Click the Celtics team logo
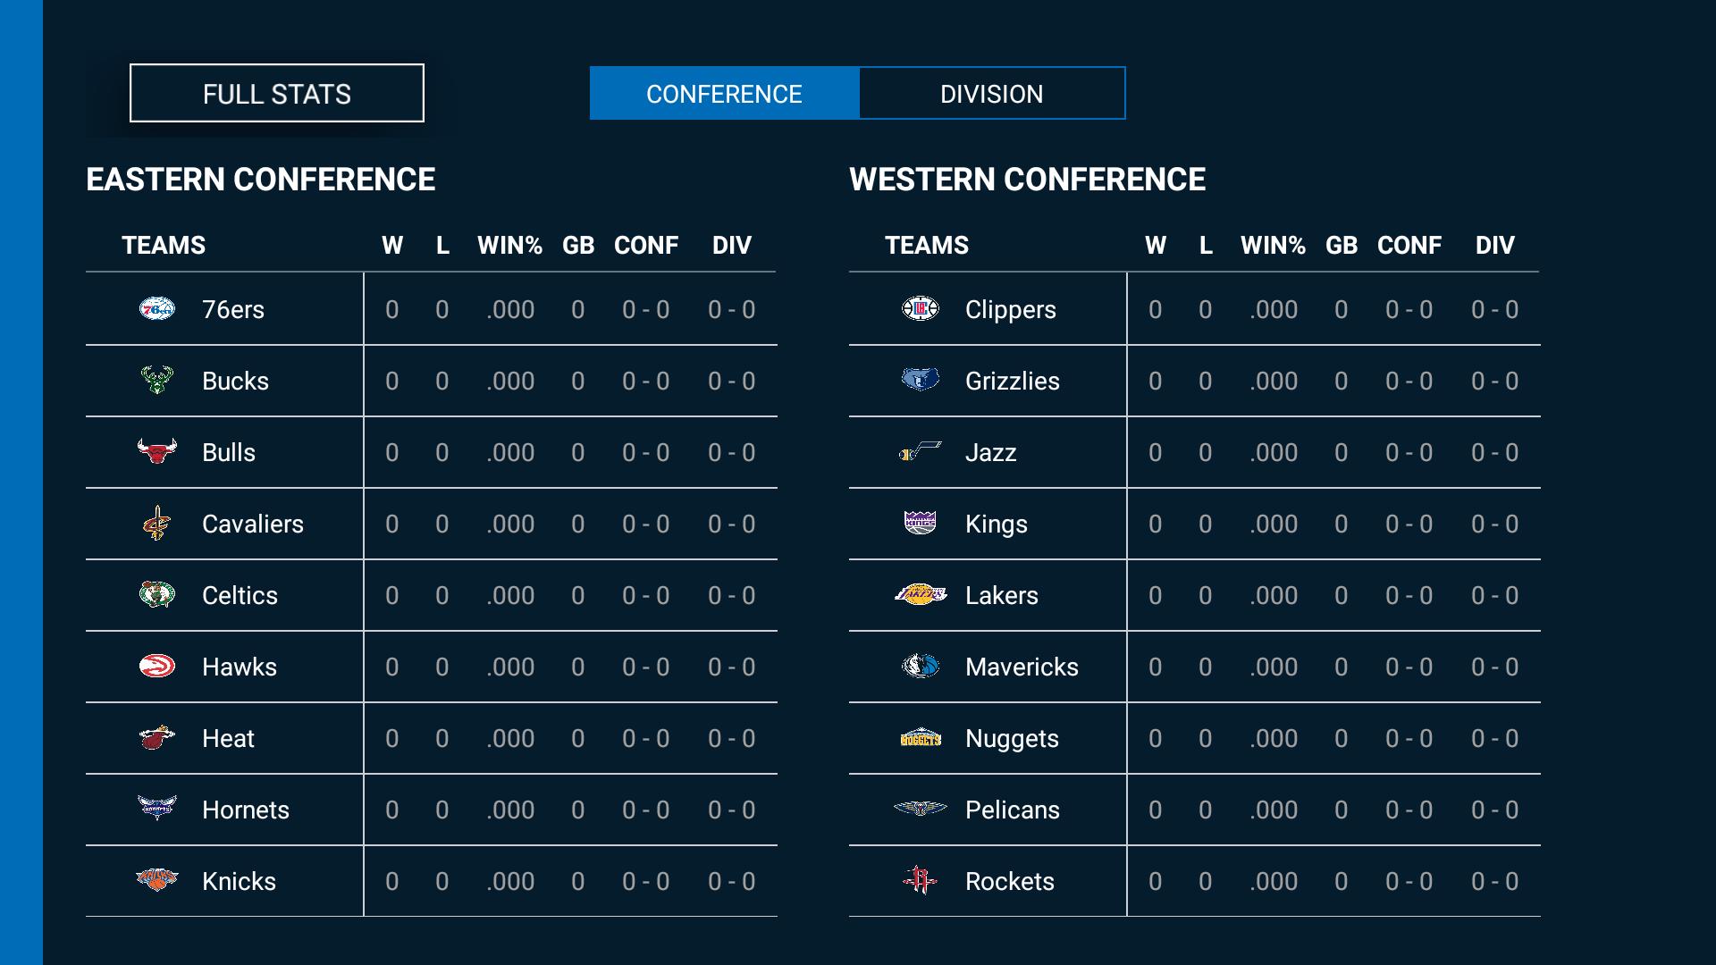1716x965 pixels. pos(157,594)
